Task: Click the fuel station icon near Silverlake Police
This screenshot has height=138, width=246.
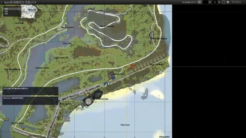Action: 109,84
